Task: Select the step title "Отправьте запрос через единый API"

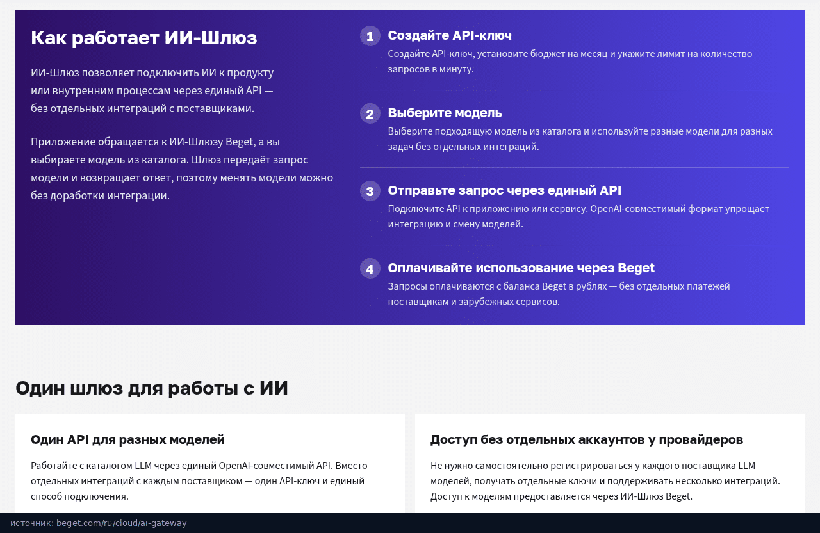Action: click(x=505, y=190)
